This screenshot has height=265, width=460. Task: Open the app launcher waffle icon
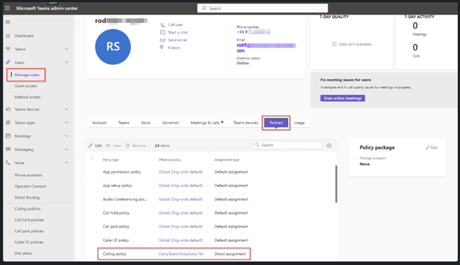7,8
